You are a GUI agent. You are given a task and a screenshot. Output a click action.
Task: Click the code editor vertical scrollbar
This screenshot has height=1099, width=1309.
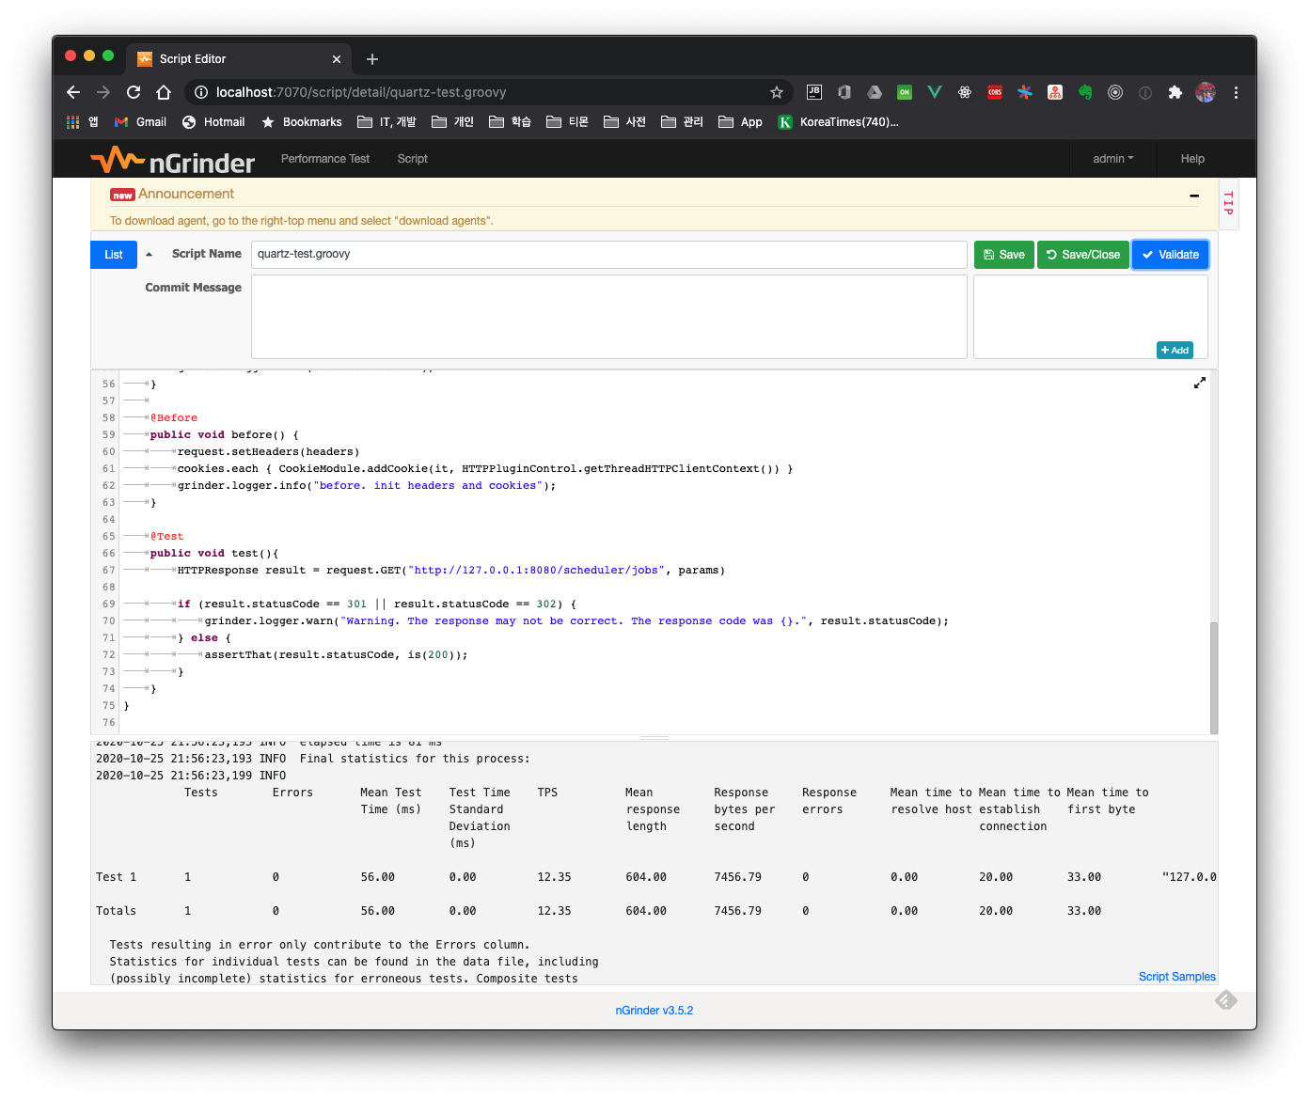point(1213,677)
